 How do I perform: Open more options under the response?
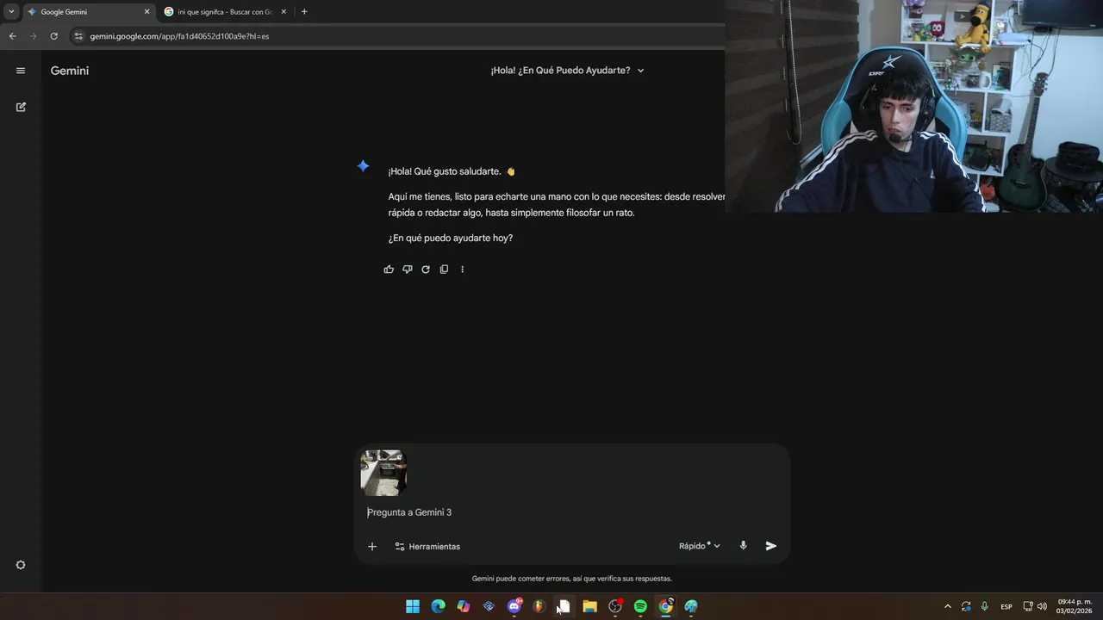(x=462, y=270)
